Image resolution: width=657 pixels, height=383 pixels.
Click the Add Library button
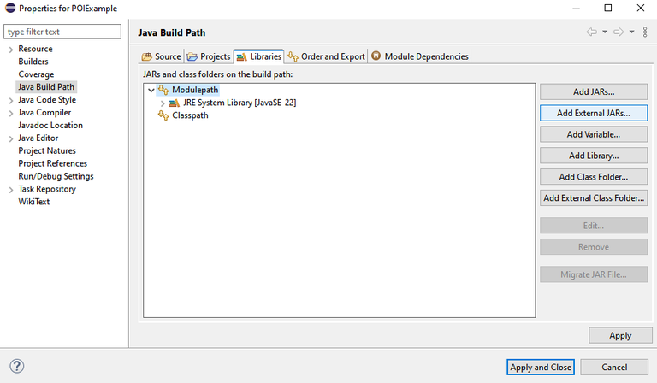(x=594, y=156)
